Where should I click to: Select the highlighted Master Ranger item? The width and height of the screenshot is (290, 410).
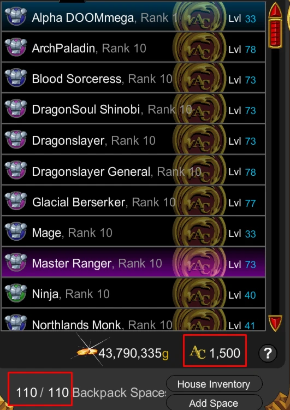click(133, 262)
